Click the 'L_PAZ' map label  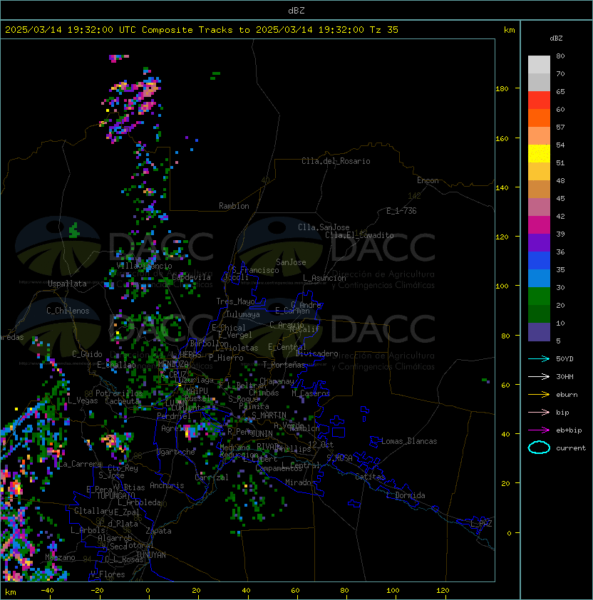pyautogui.click(x=481, y=524)
